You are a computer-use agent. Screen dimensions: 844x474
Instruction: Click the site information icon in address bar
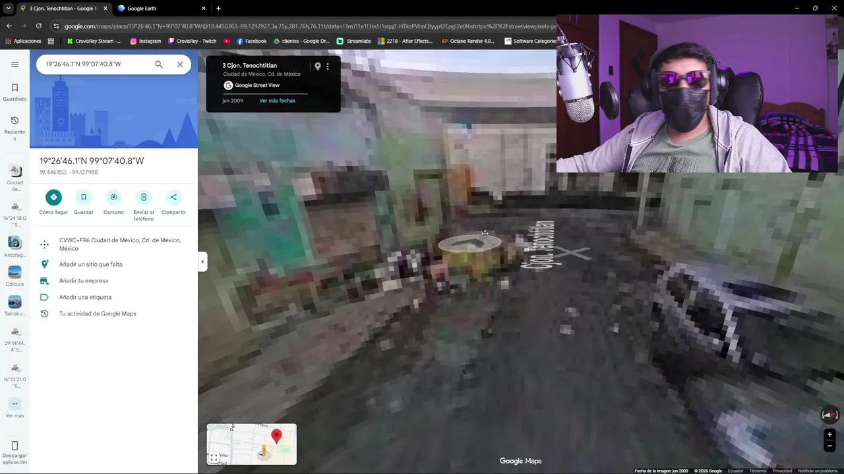[x=57, y=26]
